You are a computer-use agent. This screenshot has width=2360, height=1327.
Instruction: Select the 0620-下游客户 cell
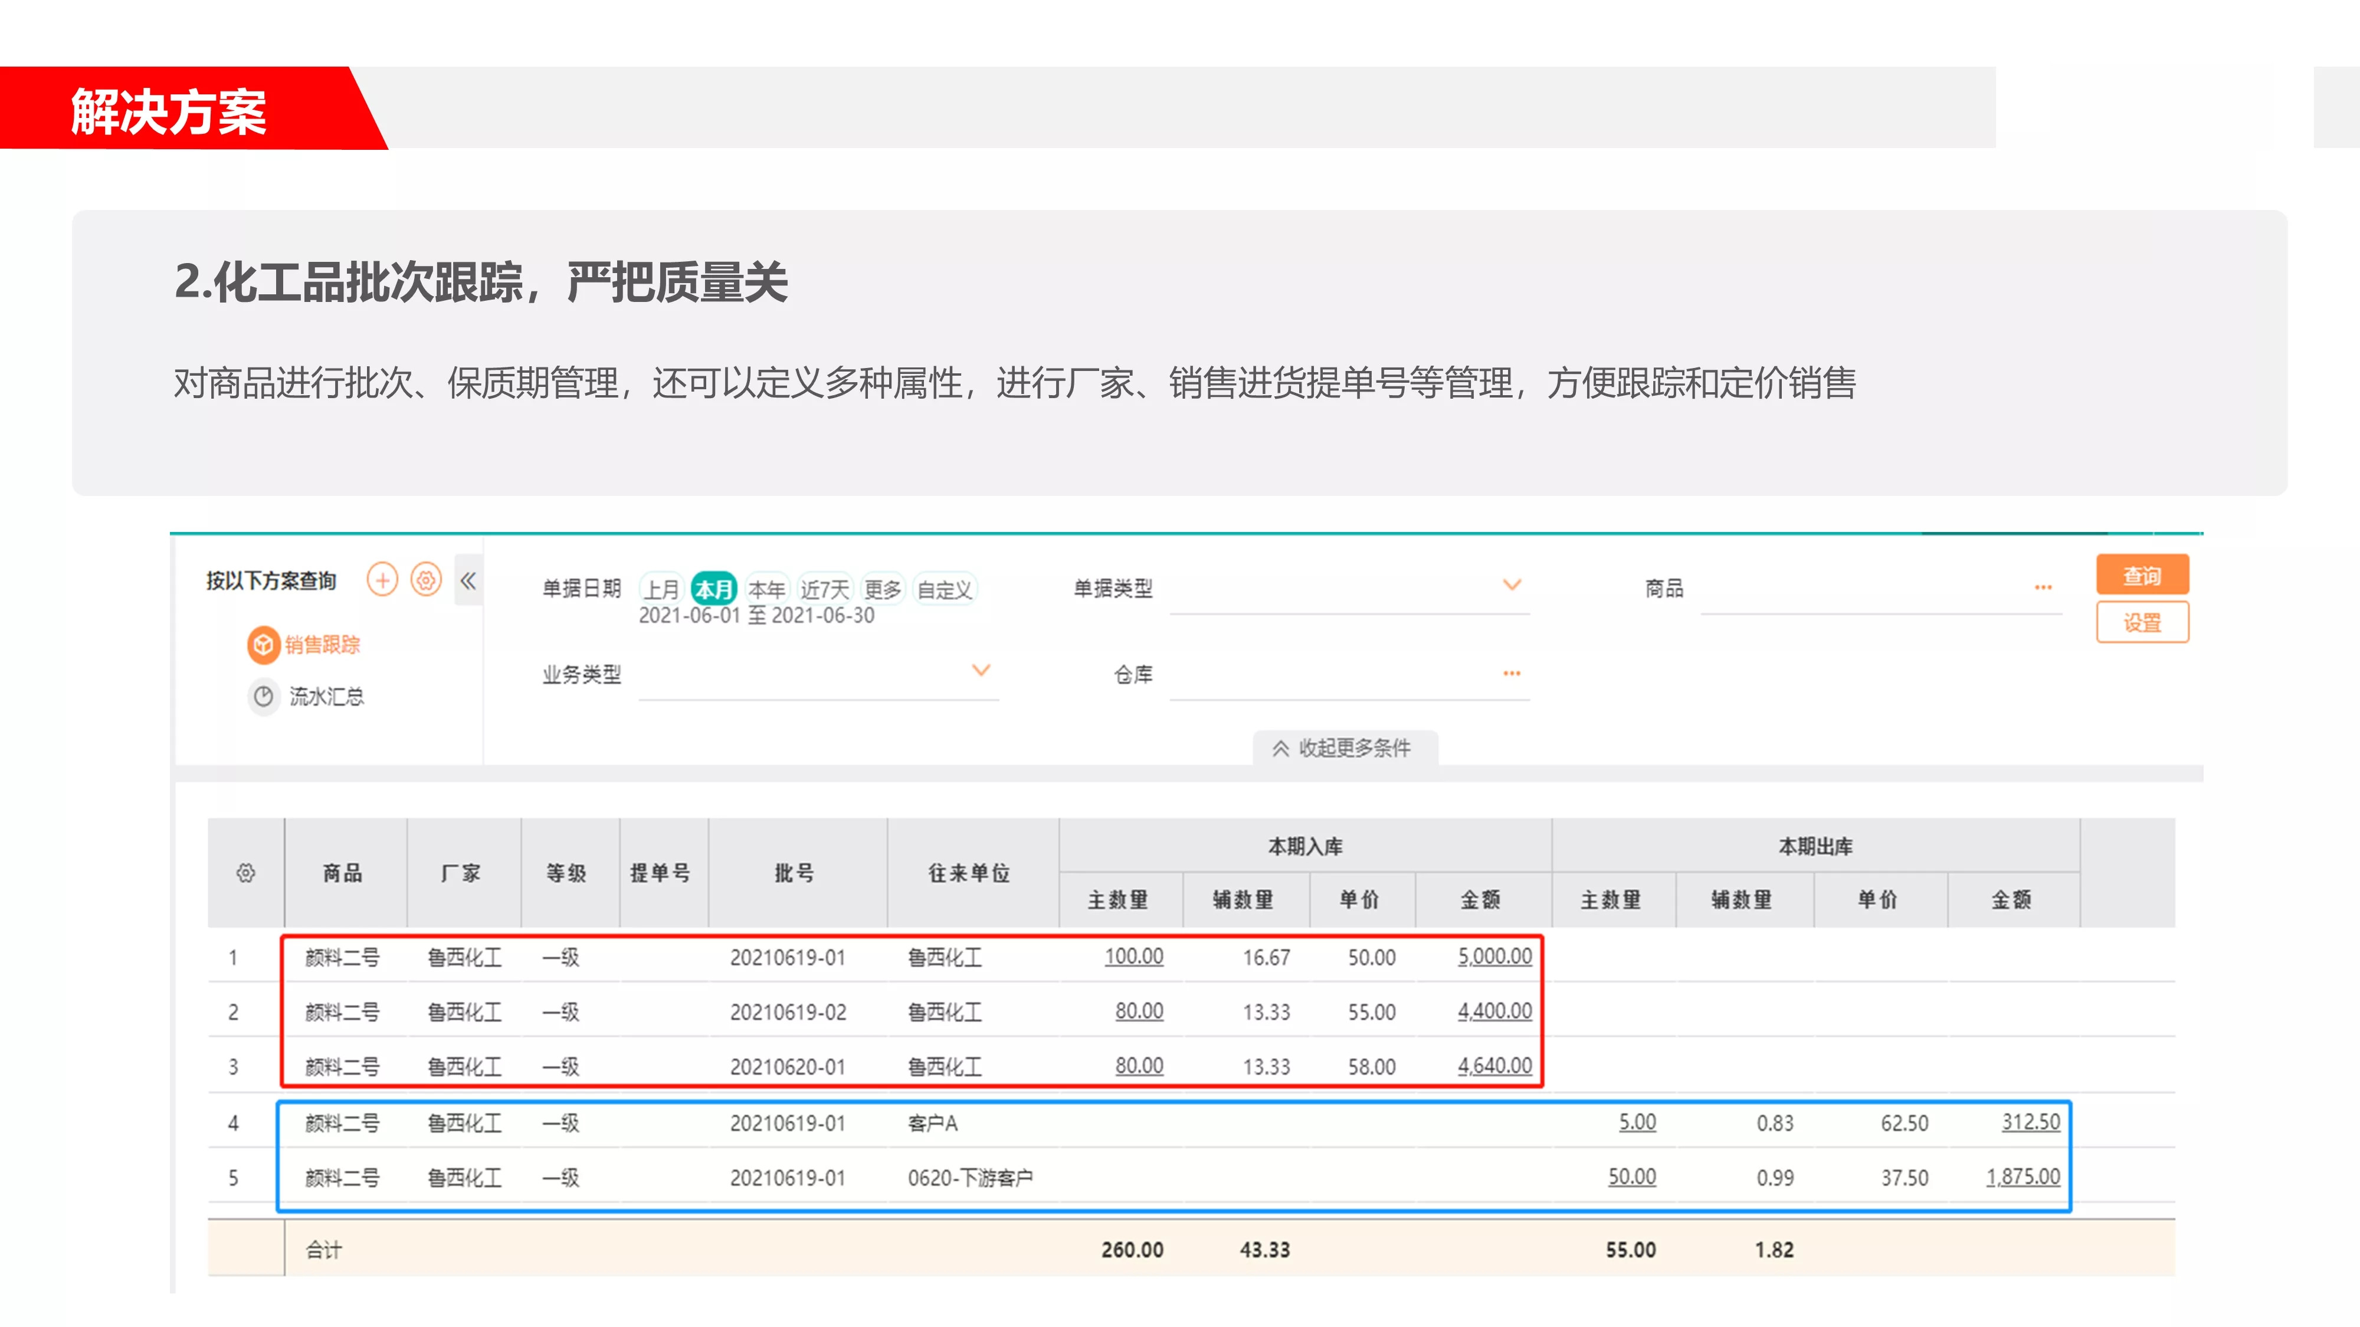click(970, 1178)
